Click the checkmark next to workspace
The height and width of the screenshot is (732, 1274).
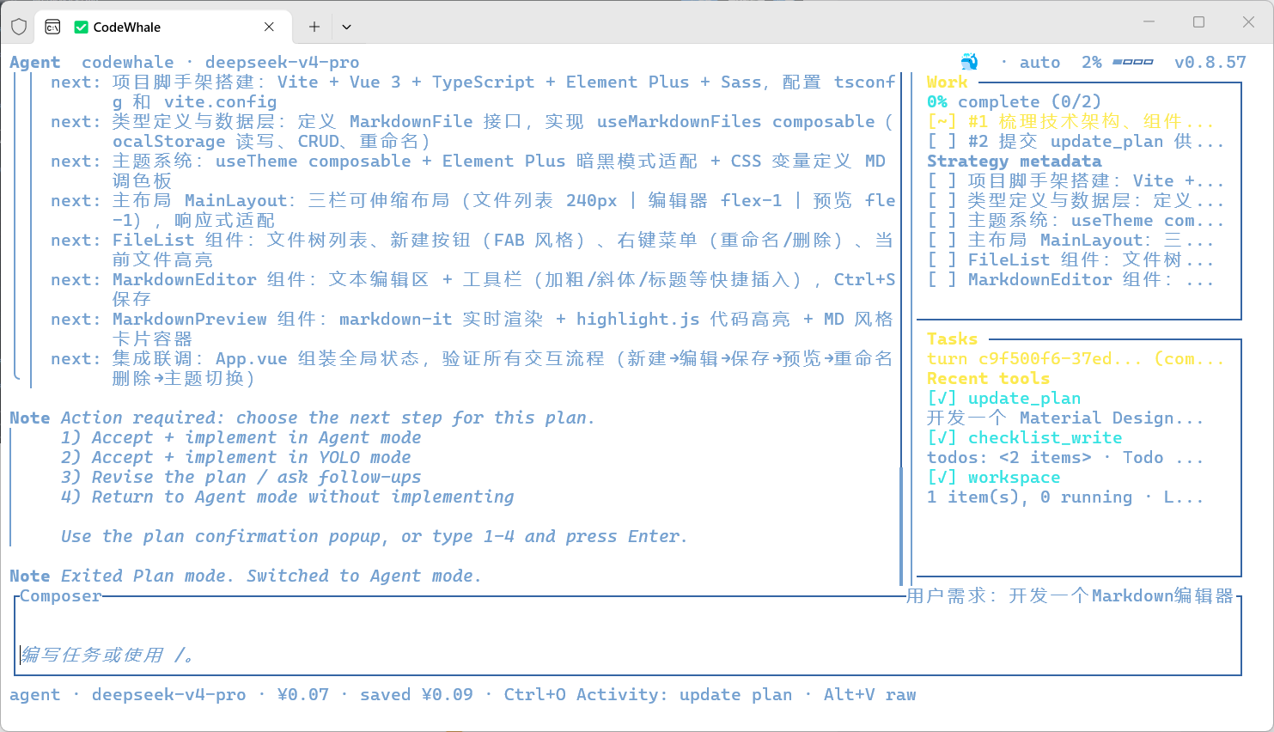(942, 477)
